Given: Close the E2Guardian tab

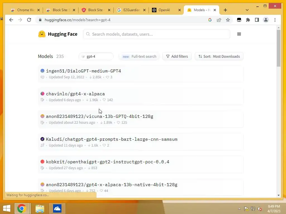Looking at the screenshot, I should click(144, 10).
